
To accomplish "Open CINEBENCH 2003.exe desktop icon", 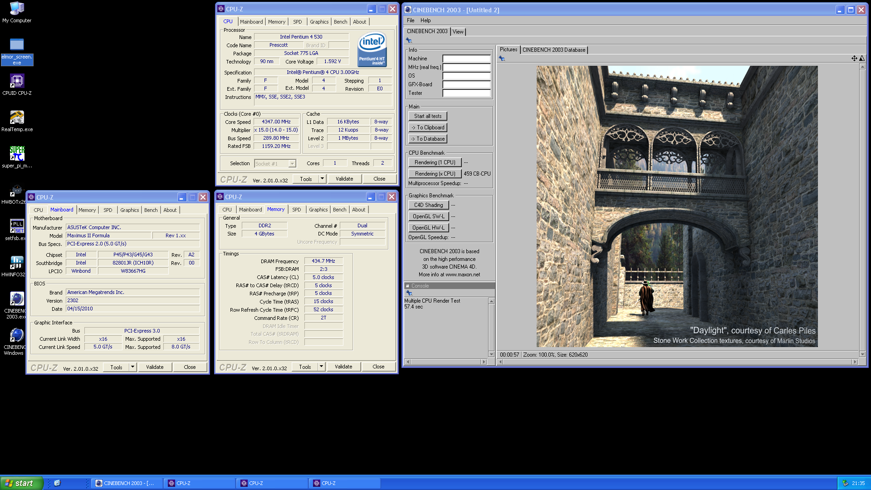I will (x=15, y=305).
